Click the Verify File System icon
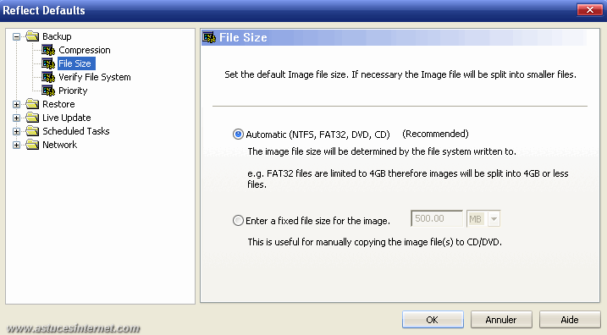 (x=48, y=77)
